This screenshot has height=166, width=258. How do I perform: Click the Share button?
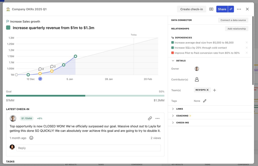(222, 9)
